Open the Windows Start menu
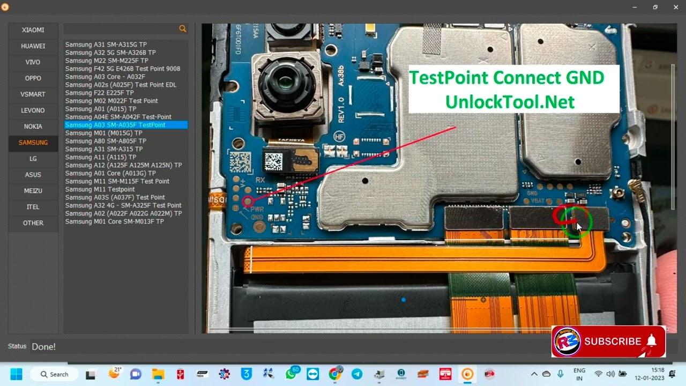This screenshot has width=686, height=386. click(x=16, y=374)
